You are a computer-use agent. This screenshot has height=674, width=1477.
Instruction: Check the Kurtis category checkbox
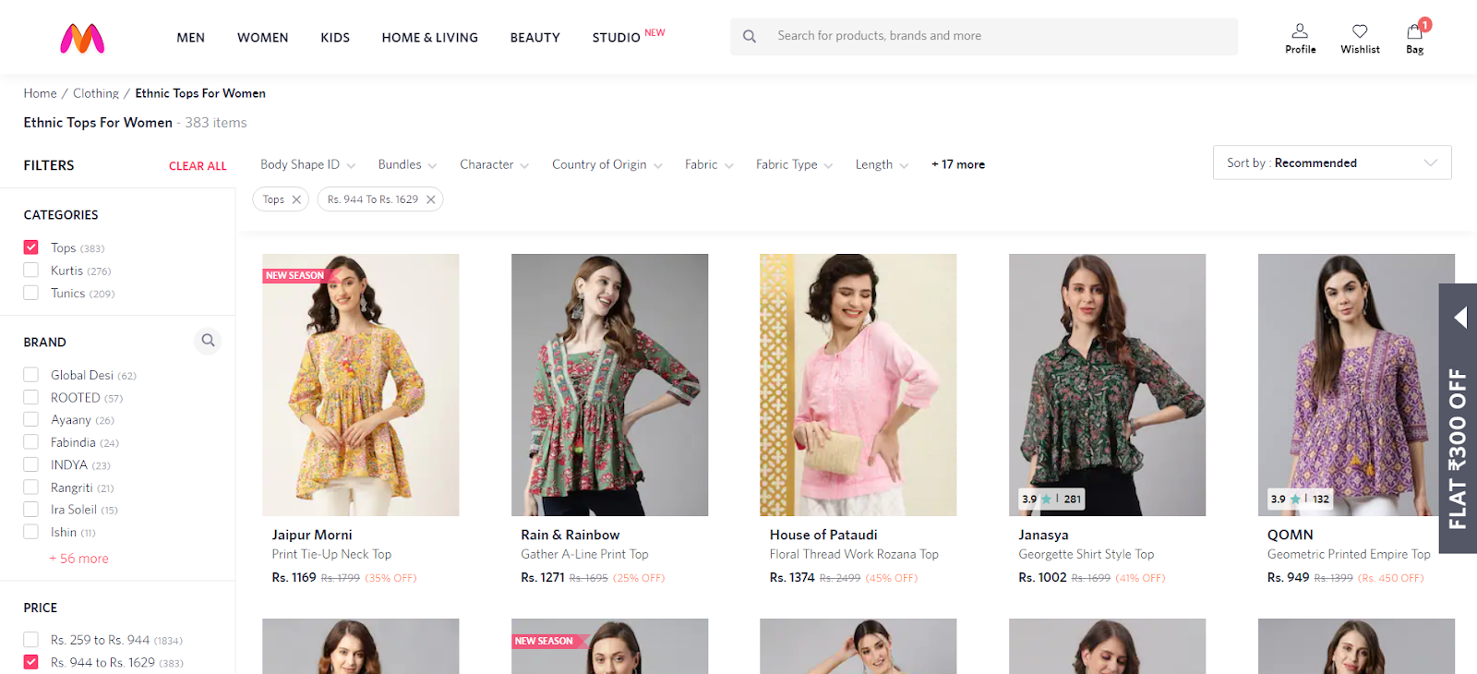point(31,271)
